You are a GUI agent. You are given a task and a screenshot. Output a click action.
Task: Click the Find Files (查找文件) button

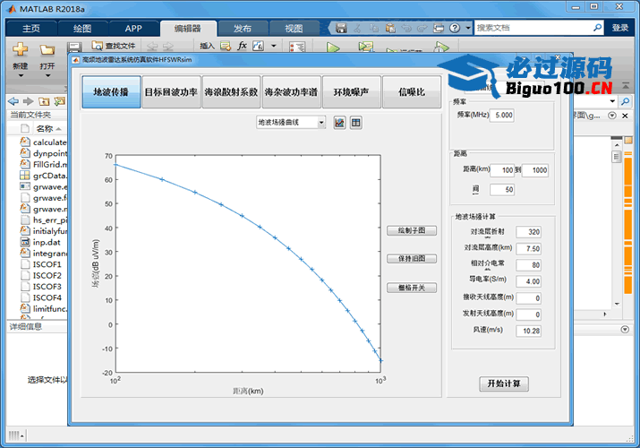coord(114,46)
